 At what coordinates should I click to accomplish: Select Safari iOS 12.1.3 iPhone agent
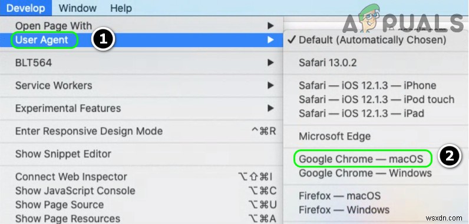(x=376, y=86)
